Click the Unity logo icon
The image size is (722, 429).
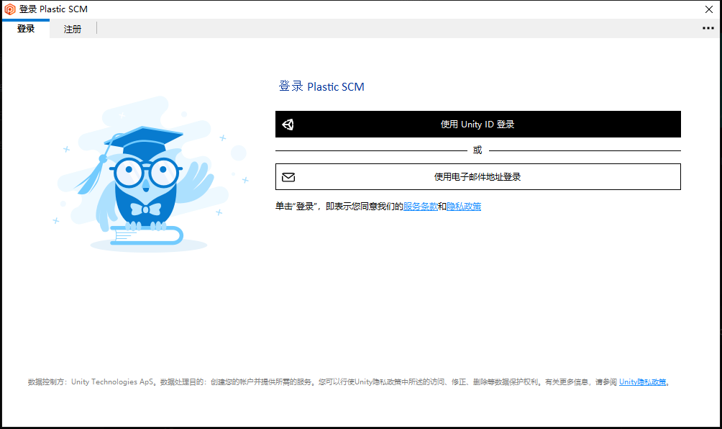(288, 125)
